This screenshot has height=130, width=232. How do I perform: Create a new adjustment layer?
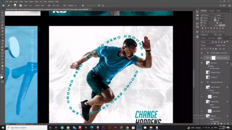pyautogui.click(x=218, y=123)
